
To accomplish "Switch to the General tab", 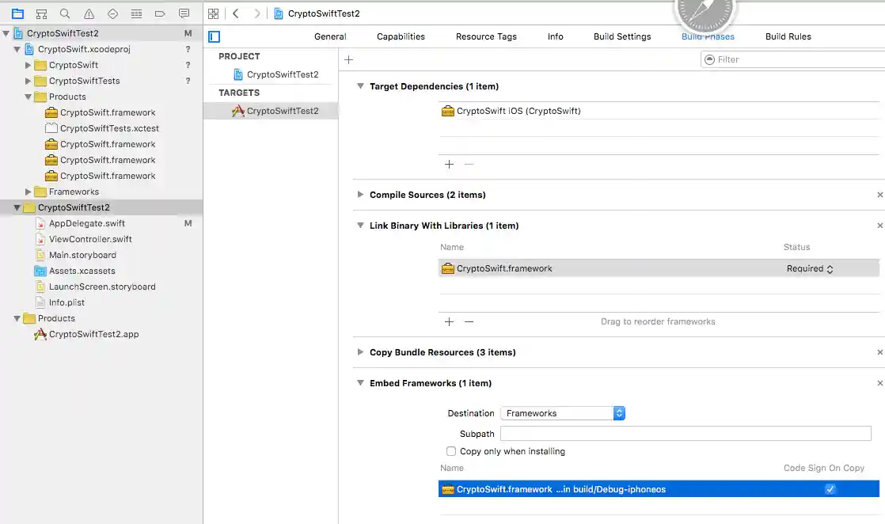I will (x=330, y=36).
